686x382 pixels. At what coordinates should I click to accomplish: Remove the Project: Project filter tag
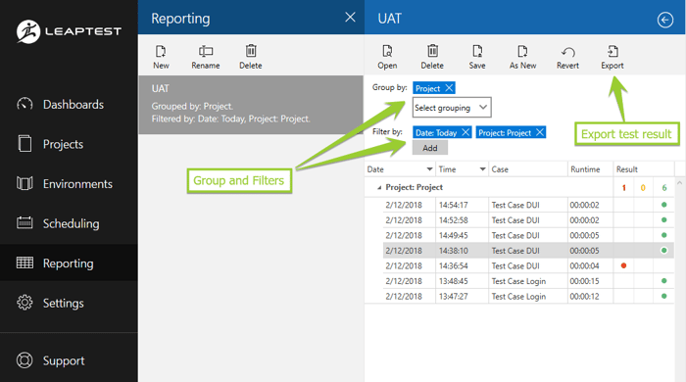click(x=540, y=132)
